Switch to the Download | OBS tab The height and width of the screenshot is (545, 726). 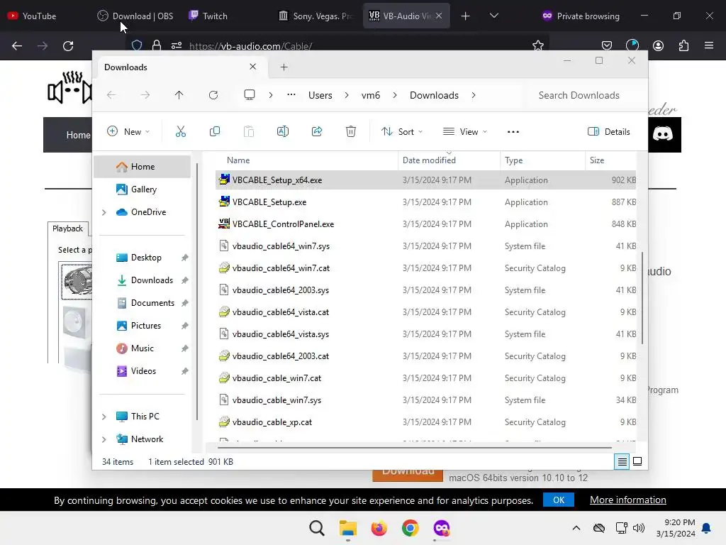(x=135, y=16)
